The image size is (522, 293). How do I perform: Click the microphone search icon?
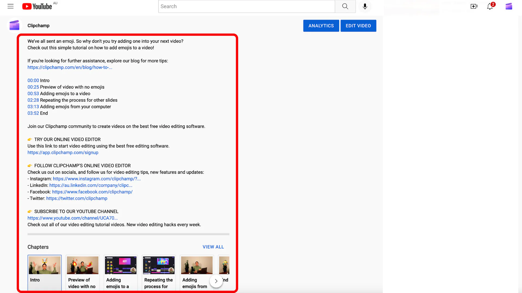[365, 6]
